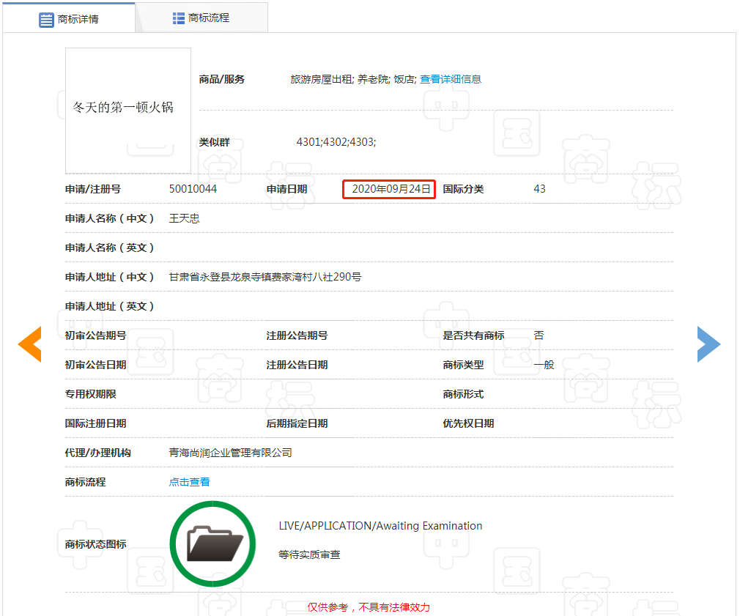Click the red 仅供参考 disclaimer text

tap(369, 607)
